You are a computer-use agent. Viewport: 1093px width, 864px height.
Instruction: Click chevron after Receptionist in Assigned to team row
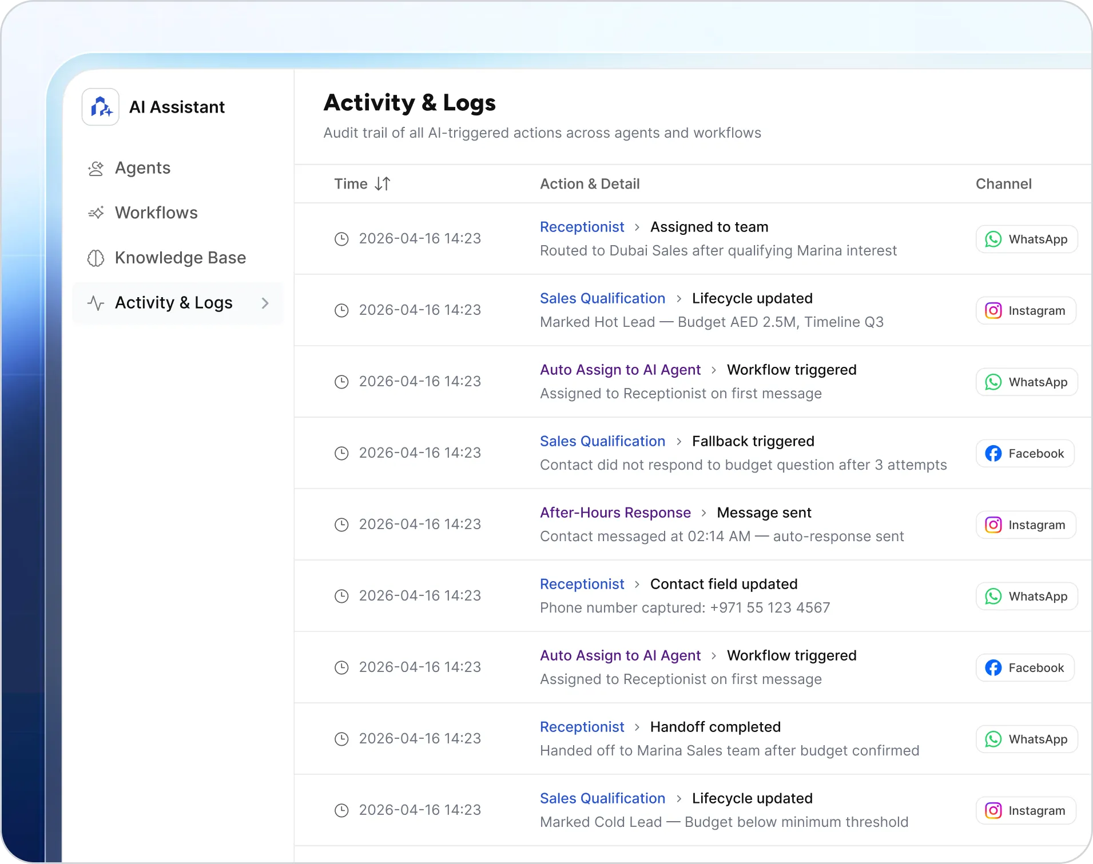click(x=637, y=227)
